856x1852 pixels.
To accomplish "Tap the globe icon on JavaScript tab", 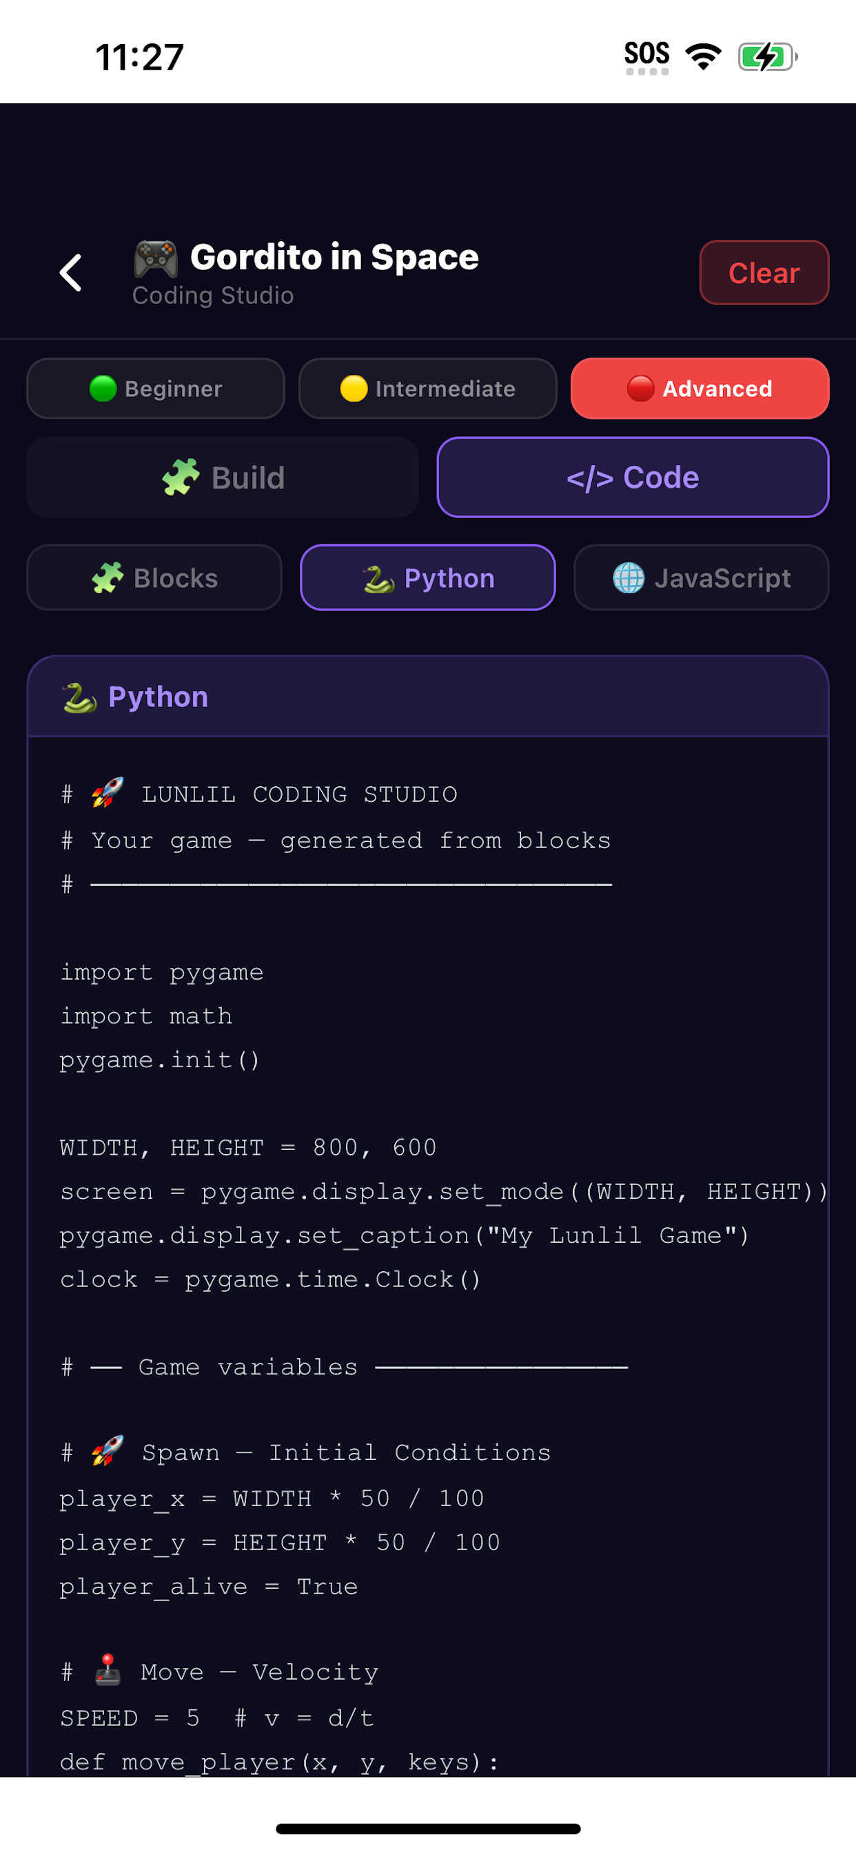I will (x=628, y=577).
